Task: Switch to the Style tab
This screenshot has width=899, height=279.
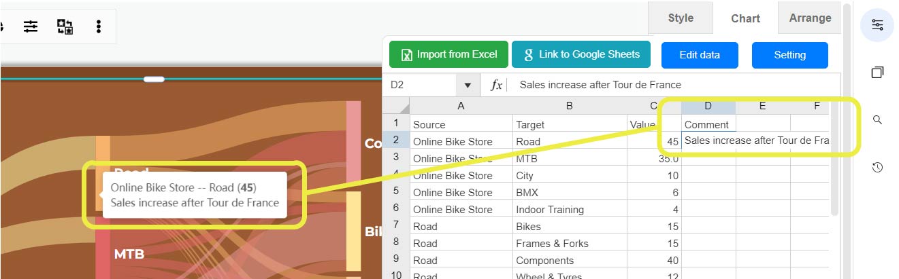Action: [x=681, y=18]
